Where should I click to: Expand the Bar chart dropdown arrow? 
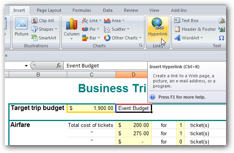99,38
